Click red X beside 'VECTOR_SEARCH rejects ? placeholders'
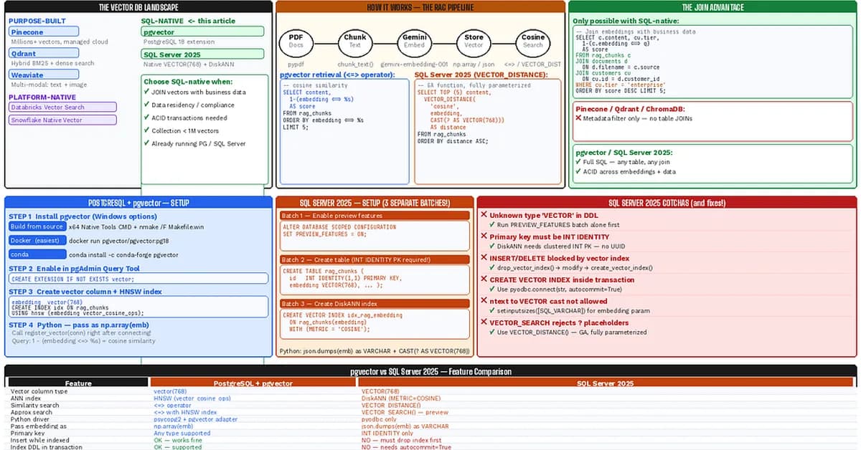 [x=484, y=322]
